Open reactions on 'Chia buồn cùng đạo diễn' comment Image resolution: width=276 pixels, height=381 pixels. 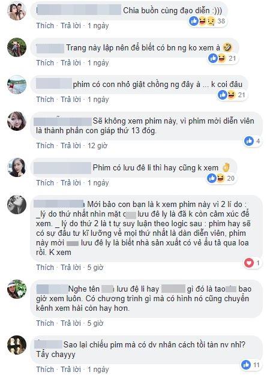click(207, 22)
